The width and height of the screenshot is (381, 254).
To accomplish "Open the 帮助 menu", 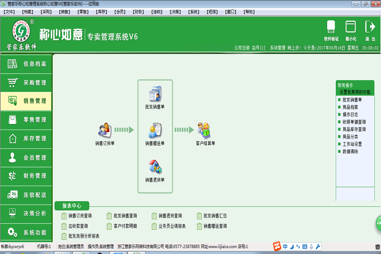I will click(249, 12).
